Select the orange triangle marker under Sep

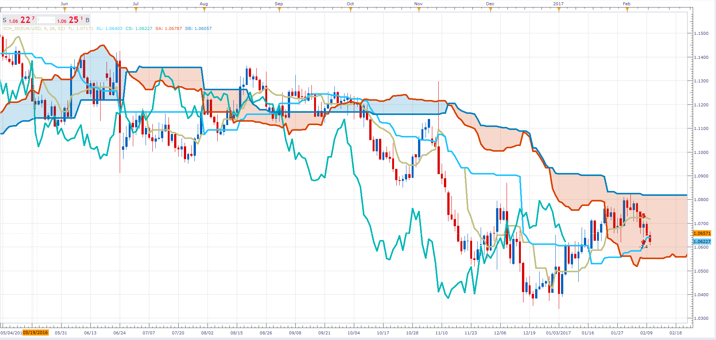(x=279, y=10)
